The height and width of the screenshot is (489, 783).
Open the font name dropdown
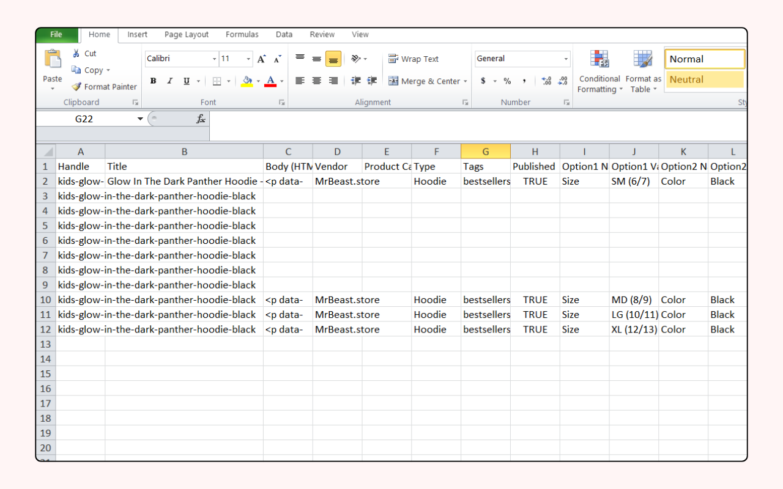214,59
